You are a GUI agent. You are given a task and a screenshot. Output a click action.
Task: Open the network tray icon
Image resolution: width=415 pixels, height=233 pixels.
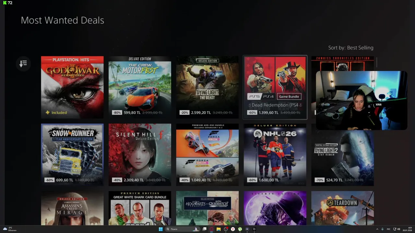pyautogui.click(x=394, y=229)
